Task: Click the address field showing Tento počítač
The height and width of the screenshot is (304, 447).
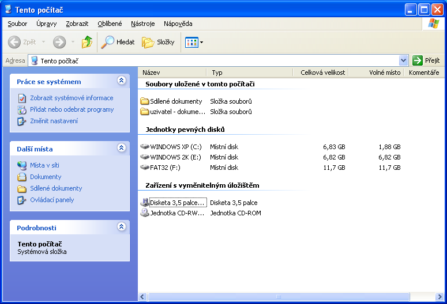Action: 214,60
